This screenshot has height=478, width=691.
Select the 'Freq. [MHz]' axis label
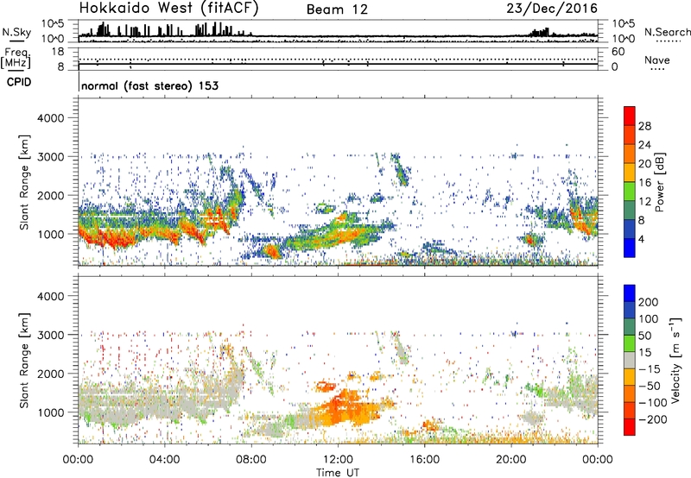coord(16,59)
